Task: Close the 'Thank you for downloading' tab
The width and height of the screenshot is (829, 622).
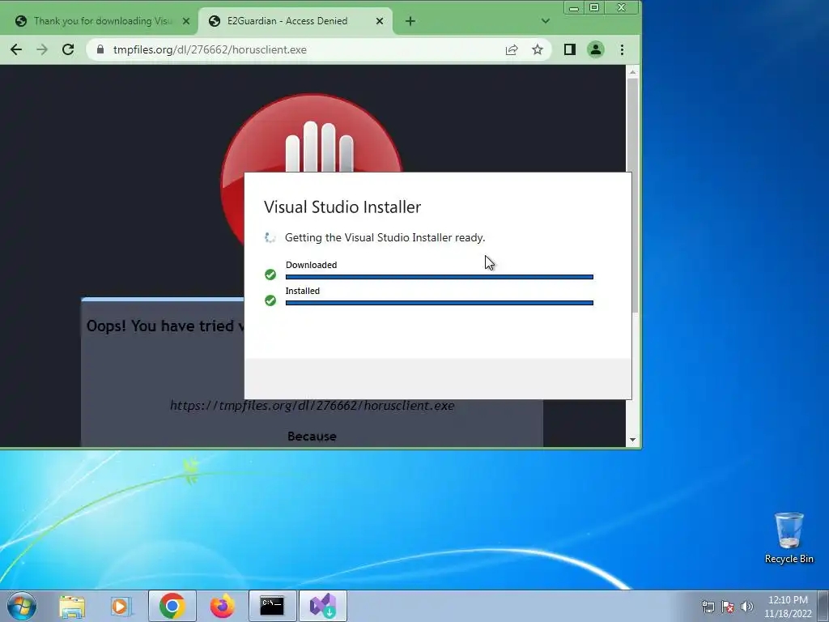Action: point(186,21)
